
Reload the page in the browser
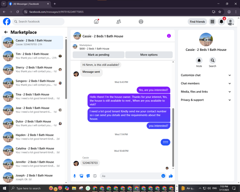coord(18,12)
